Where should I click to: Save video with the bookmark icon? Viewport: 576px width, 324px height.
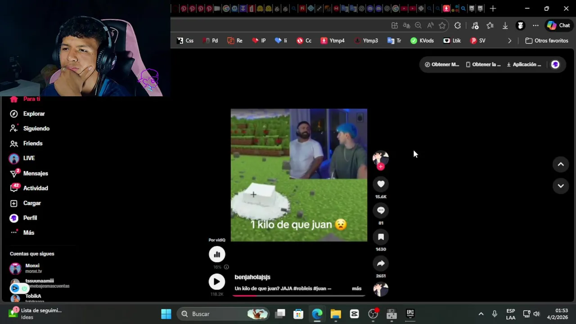pyautogui.click(x=381, y=237)
